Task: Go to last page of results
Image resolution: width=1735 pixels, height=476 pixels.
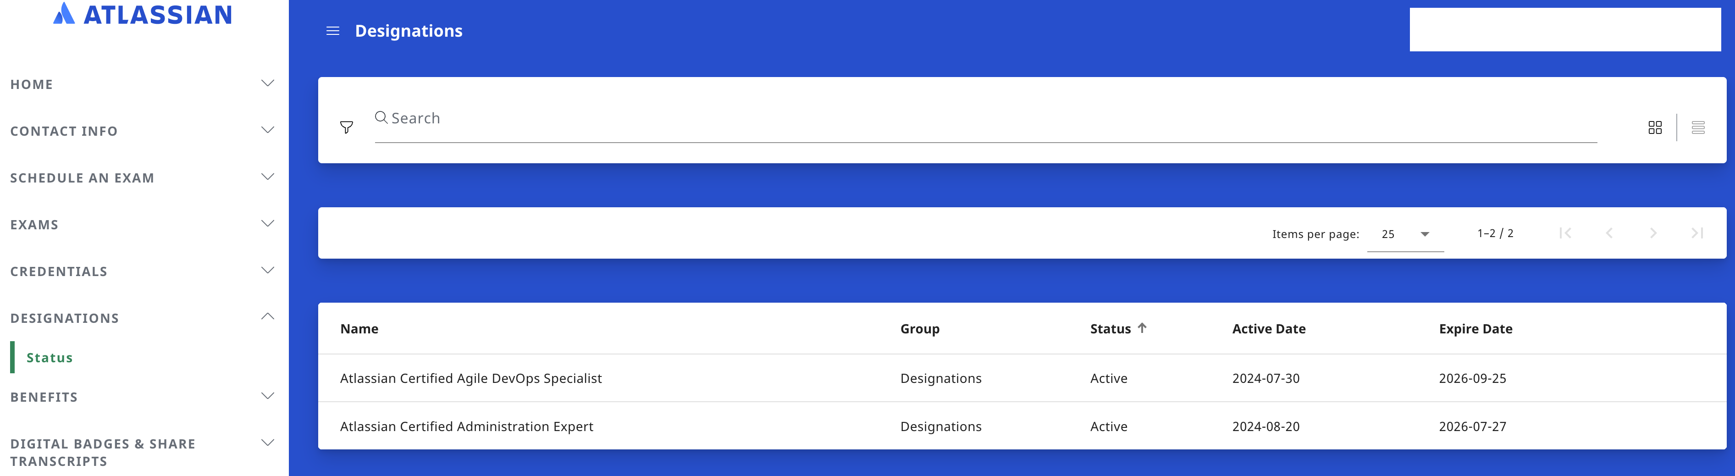Action: [x=1697, y=233]
